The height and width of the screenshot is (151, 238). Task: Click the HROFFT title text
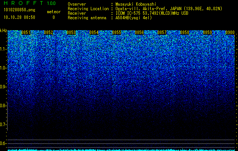pyautogui.click(x=23, y=3)
